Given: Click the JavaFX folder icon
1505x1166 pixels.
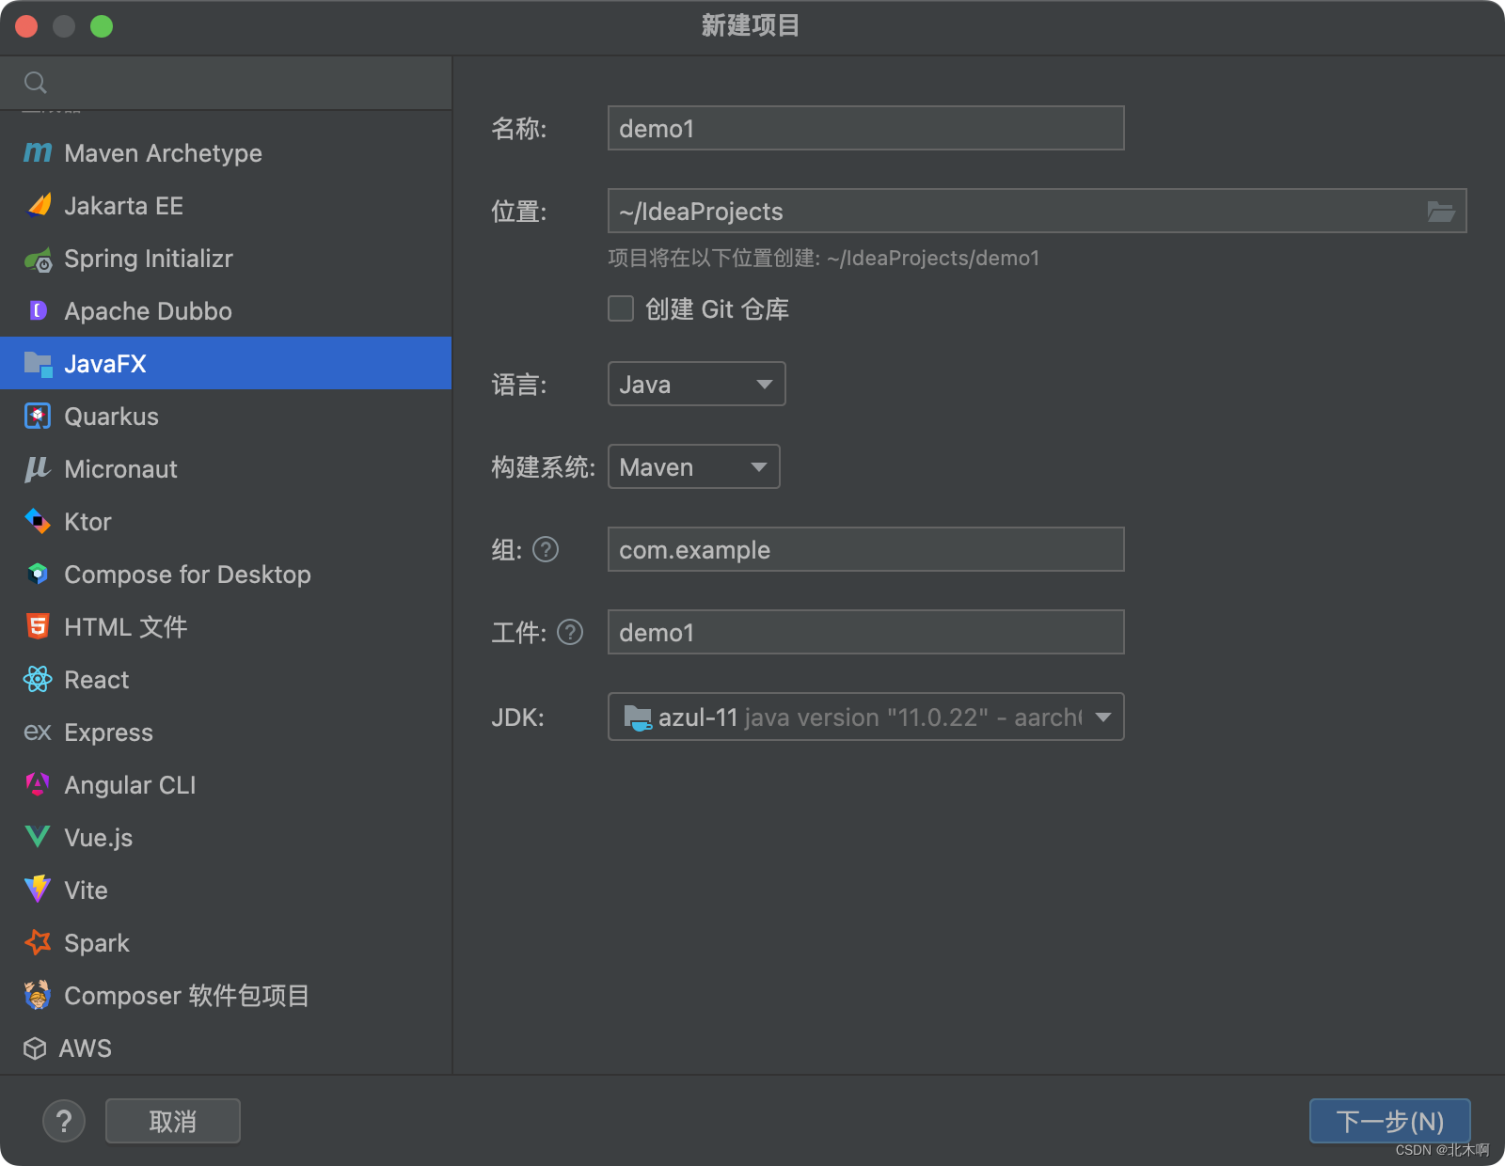Looking at the screenshot, I should (x=38, y=364).
